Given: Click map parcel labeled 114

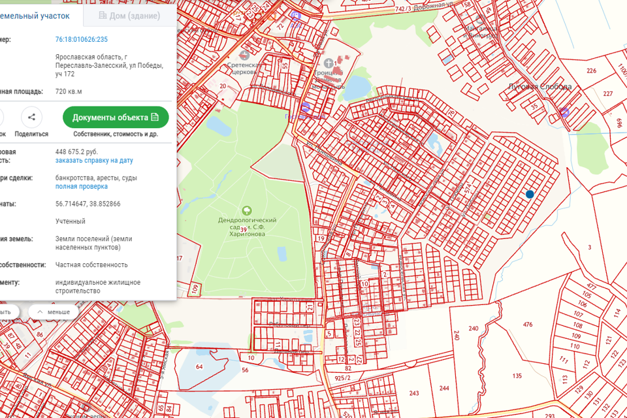Looking at the screenshot, I should [x=617, y=312].
